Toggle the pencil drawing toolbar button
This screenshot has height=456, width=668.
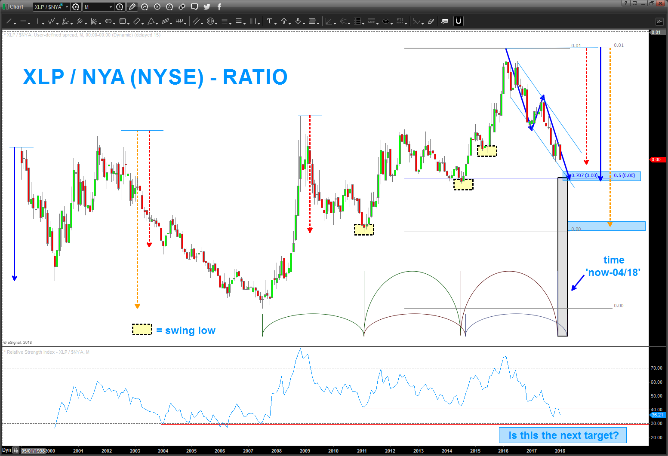pos(132,7)
